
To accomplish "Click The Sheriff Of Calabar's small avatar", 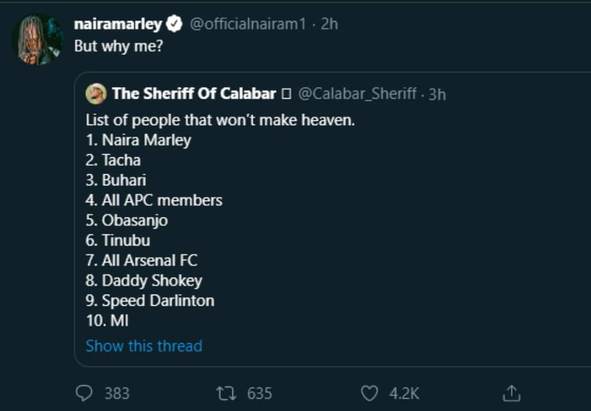I will pyautogui.click(x=96, y=93).
